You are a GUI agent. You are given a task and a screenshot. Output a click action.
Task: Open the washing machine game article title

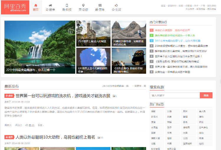click(63, 96)
